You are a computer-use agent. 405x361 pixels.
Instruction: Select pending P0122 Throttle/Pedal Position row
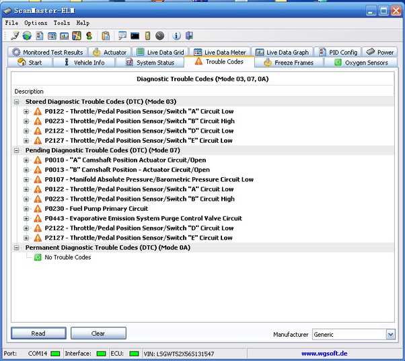[x=139, y=189]
